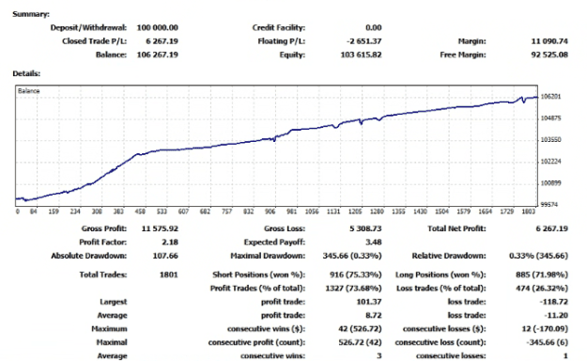Click the 106201 chart axis label
587x361 pixels.
point(550,97)
